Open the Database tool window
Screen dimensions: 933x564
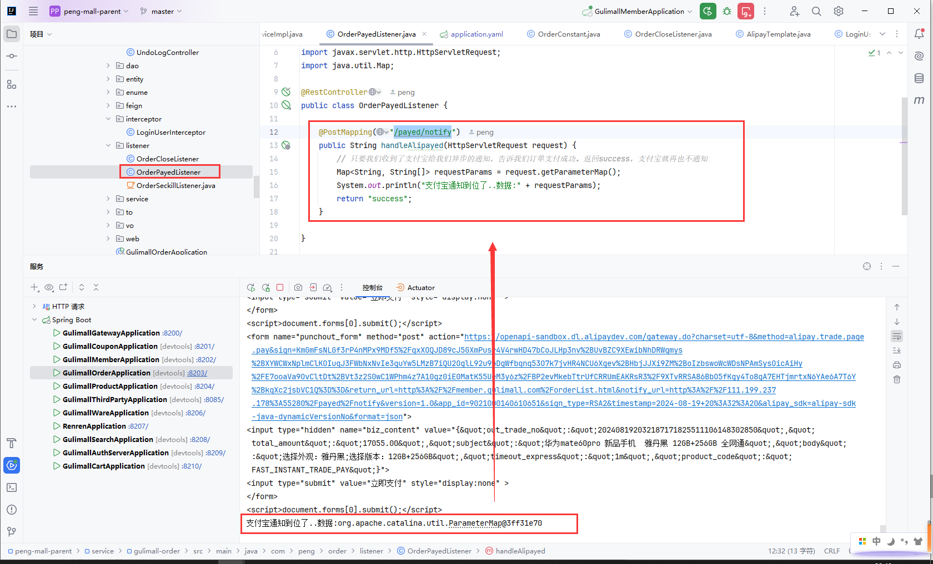pos(919,78)
